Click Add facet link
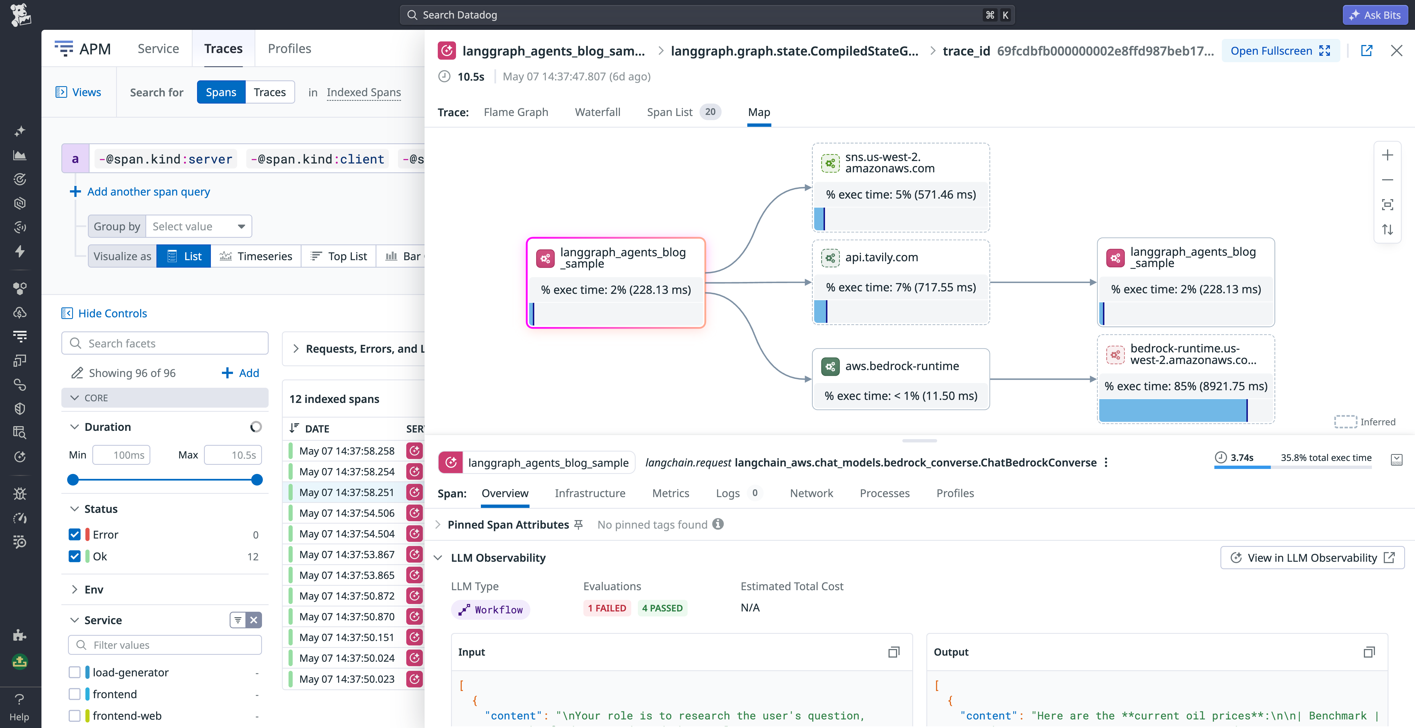 pyautogui.click(x=240, y=373)
